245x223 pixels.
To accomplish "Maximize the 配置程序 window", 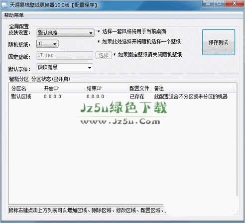I will coord(219,3).
